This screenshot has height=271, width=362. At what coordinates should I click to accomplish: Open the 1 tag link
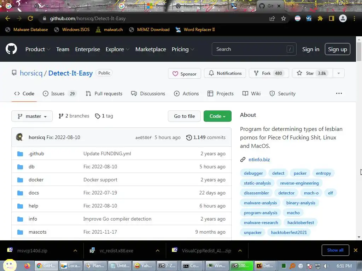(104, 116)
